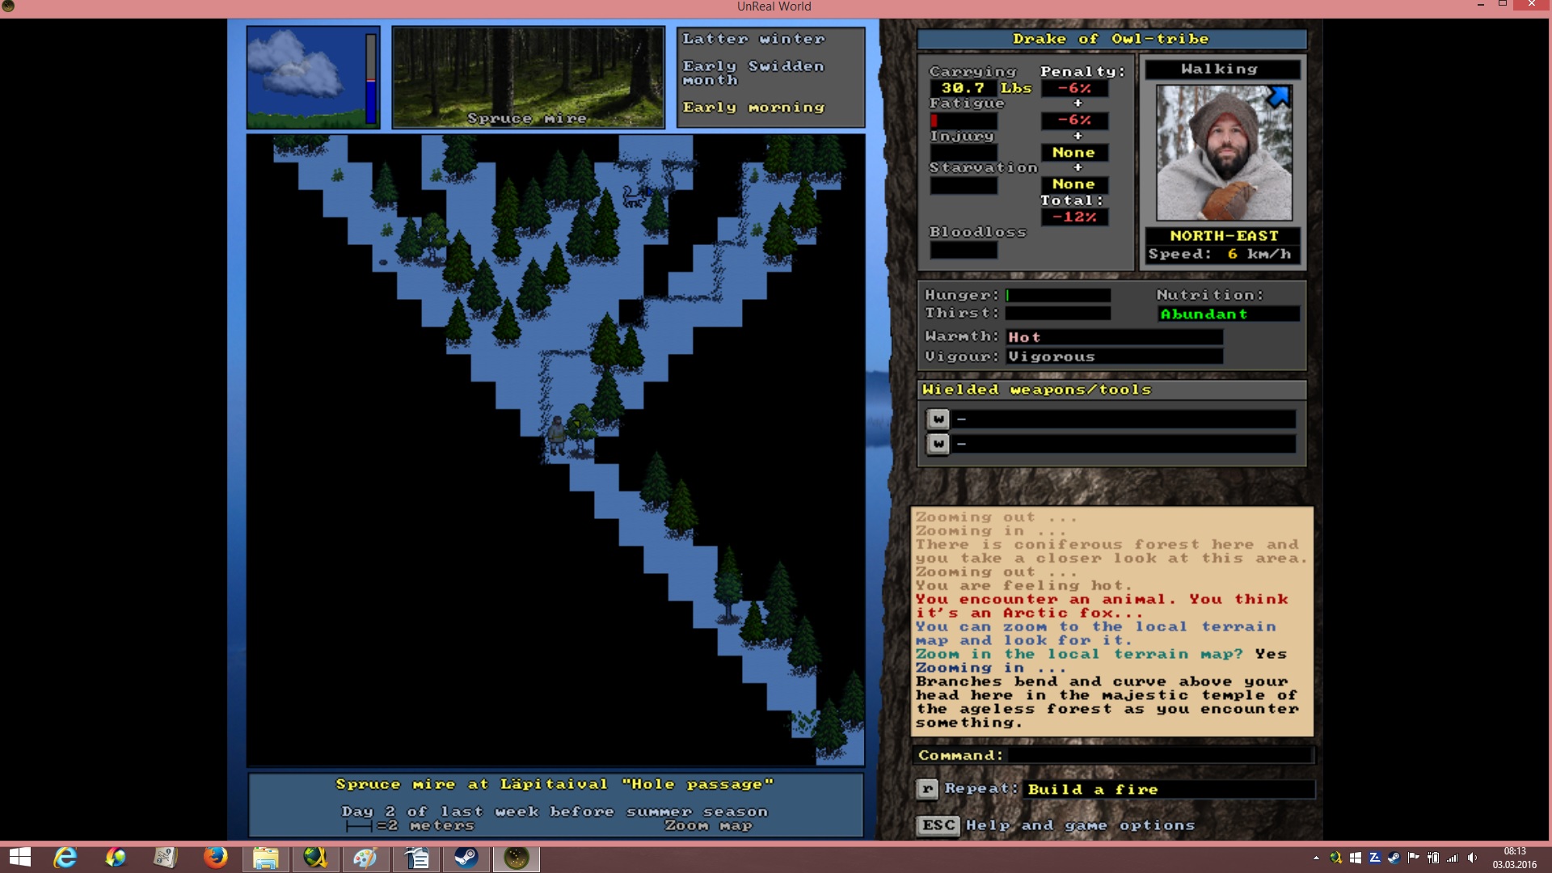Click the 'NORTH-EAST' direction label
Image resolution: width=1552 pixels, height=873 pixels.
(x=1224, y=236)
